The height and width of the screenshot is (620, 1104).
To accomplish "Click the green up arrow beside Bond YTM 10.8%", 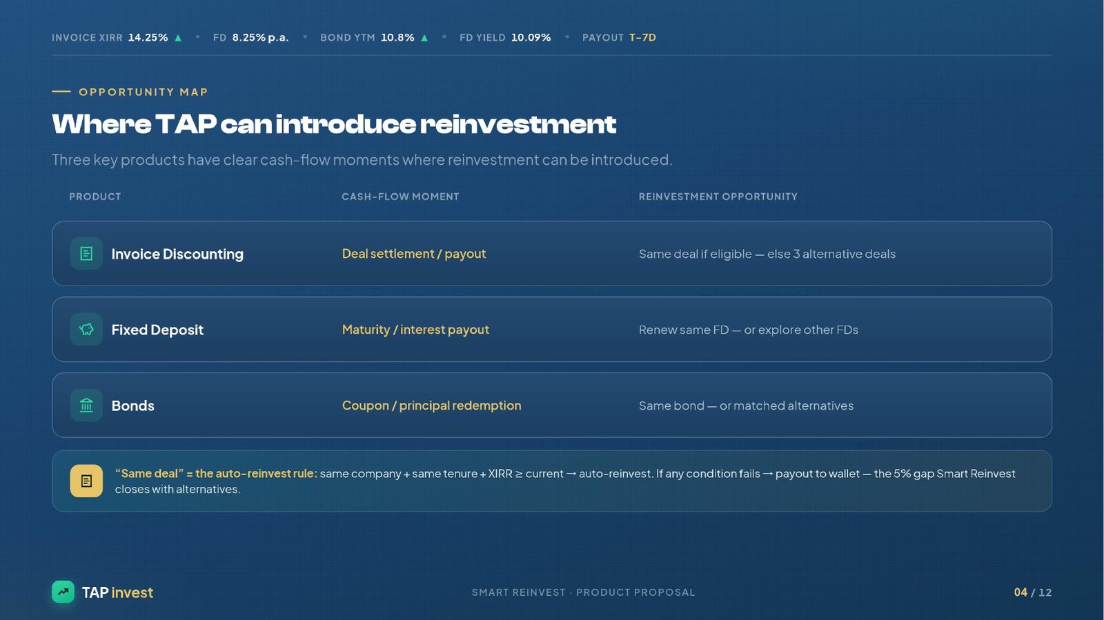I will 424,38.
